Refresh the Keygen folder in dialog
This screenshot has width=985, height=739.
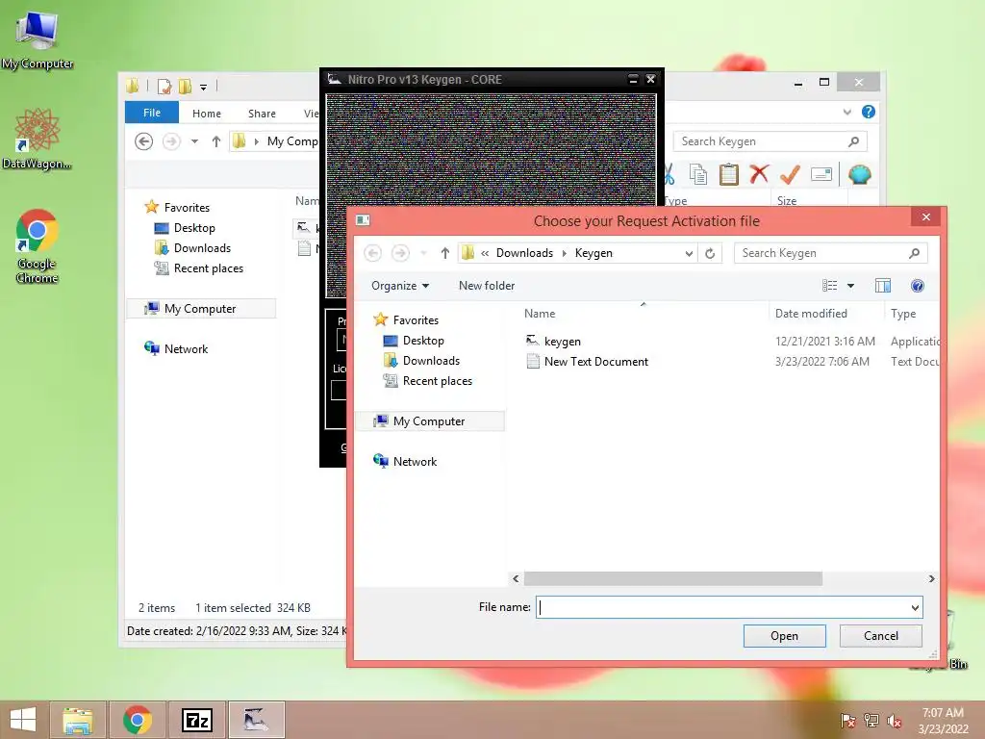(710, 253)
